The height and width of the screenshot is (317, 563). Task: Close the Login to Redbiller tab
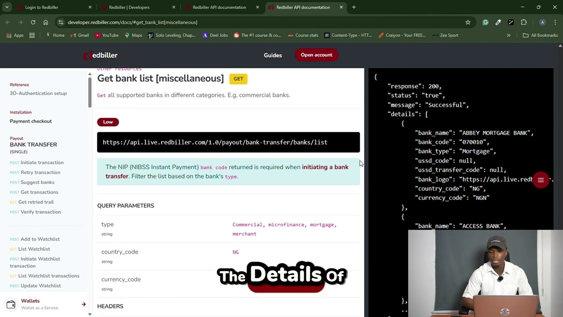point(90,7)
